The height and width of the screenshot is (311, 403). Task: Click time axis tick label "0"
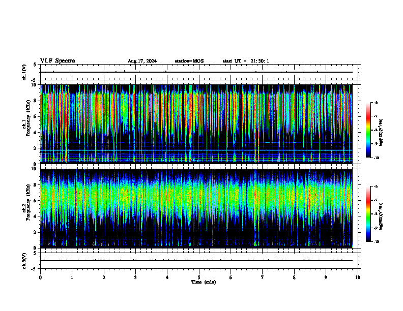[40, 277]
